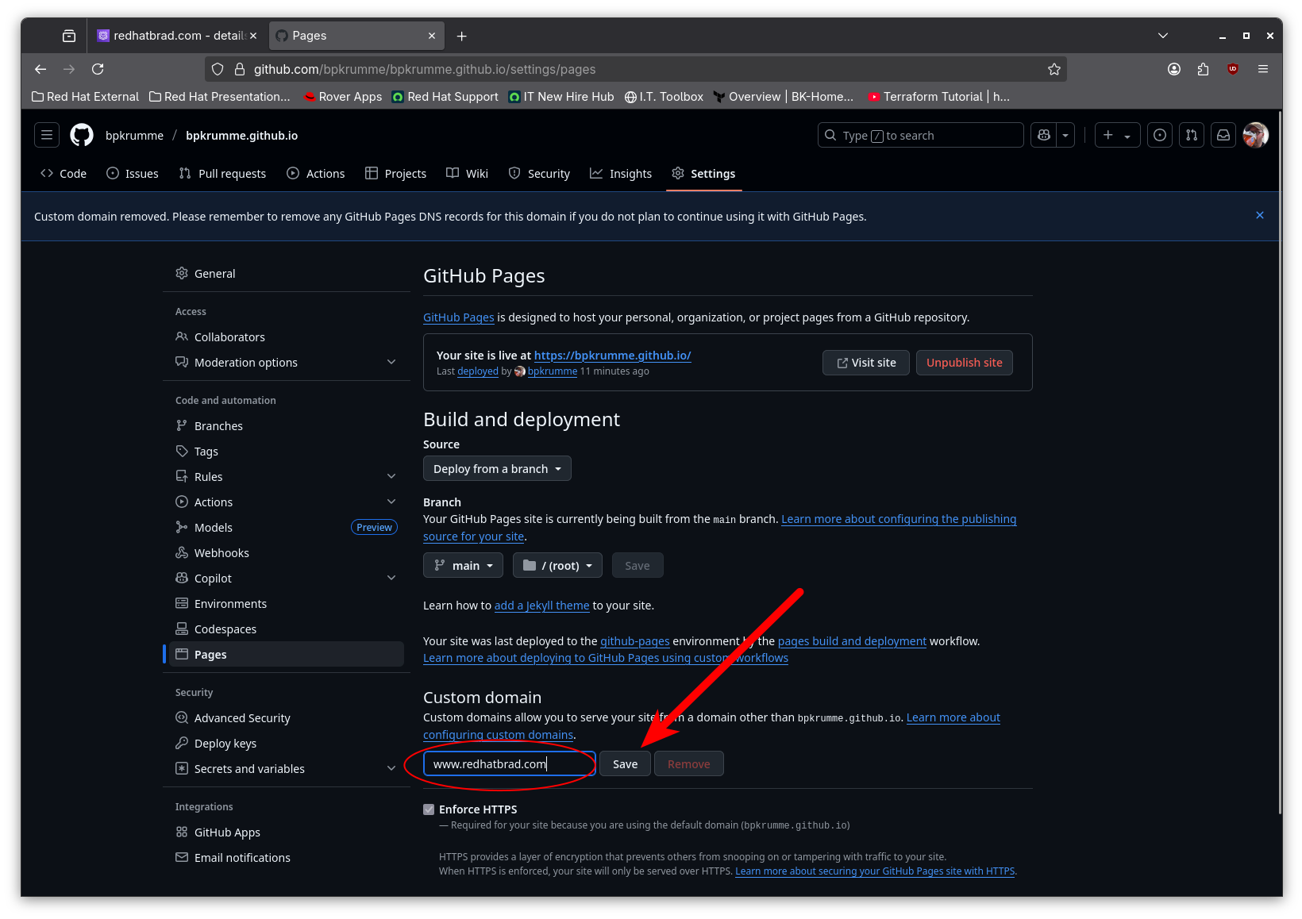Open the Terraform Tutorial bookmark
Image resolution: width=1302 pixels, height=919 pixels.
click(x=939, y=97)
